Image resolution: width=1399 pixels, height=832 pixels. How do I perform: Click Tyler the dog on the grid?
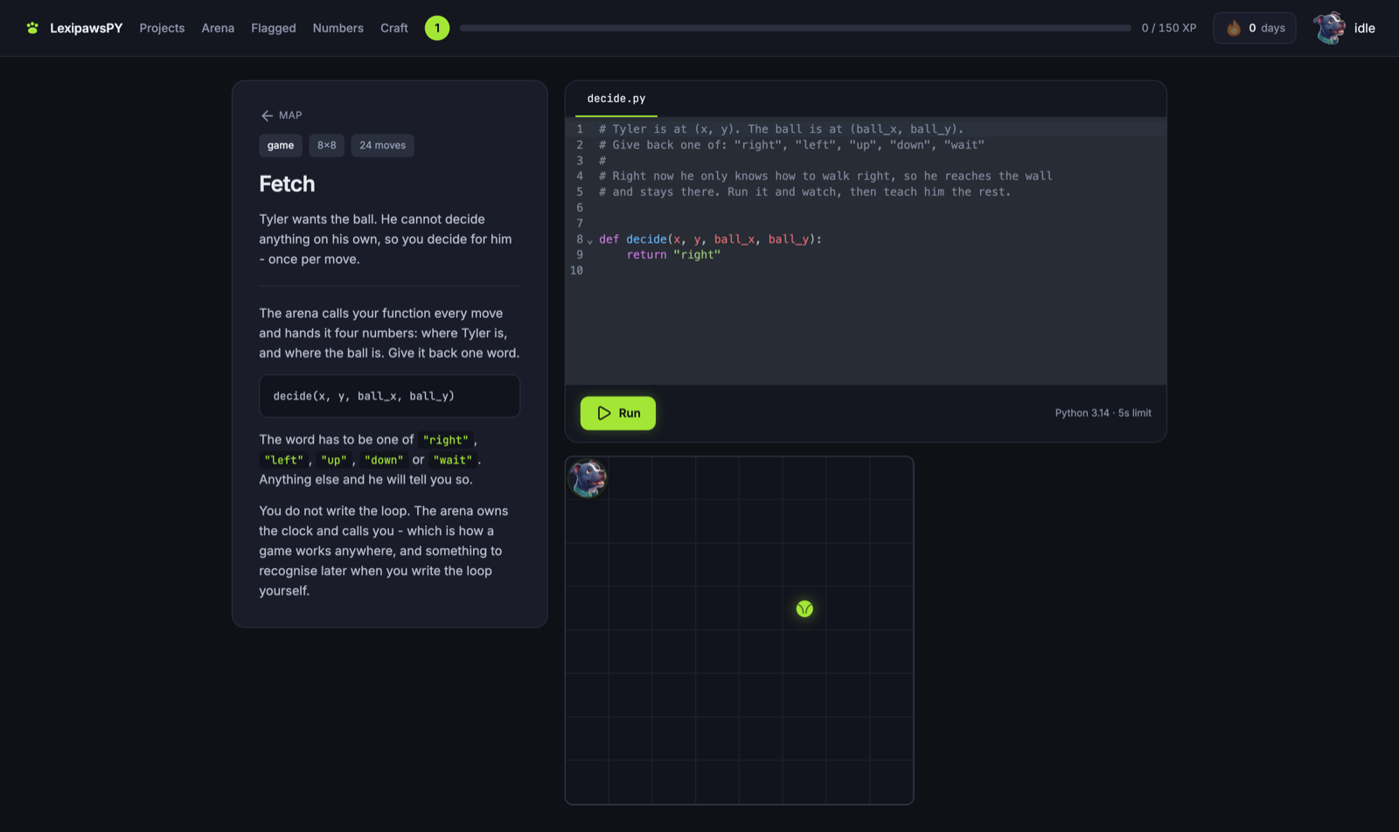pos(588,478)
